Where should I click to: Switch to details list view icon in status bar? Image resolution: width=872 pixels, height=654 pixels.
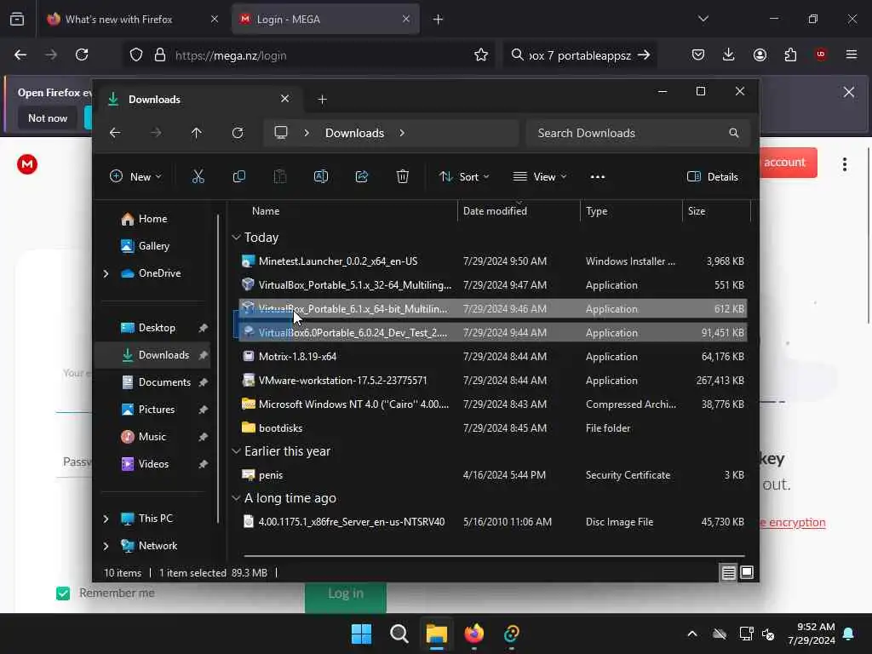(x=729, y=572)
